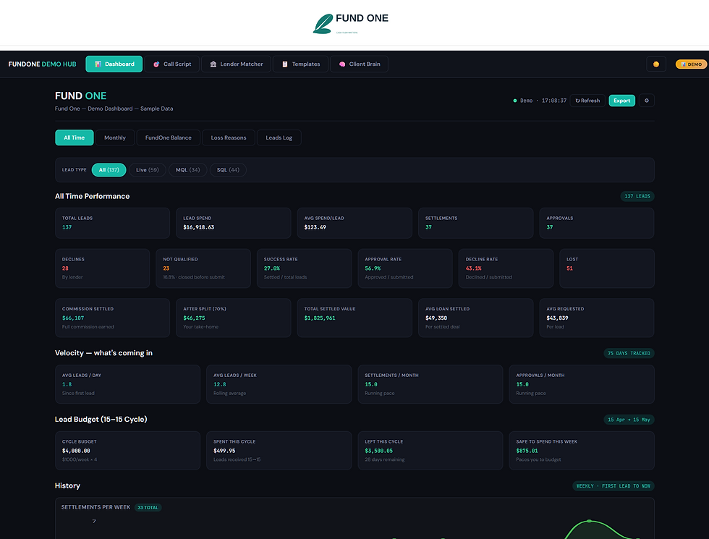Click the Lost value 51

tap(570, 268)
